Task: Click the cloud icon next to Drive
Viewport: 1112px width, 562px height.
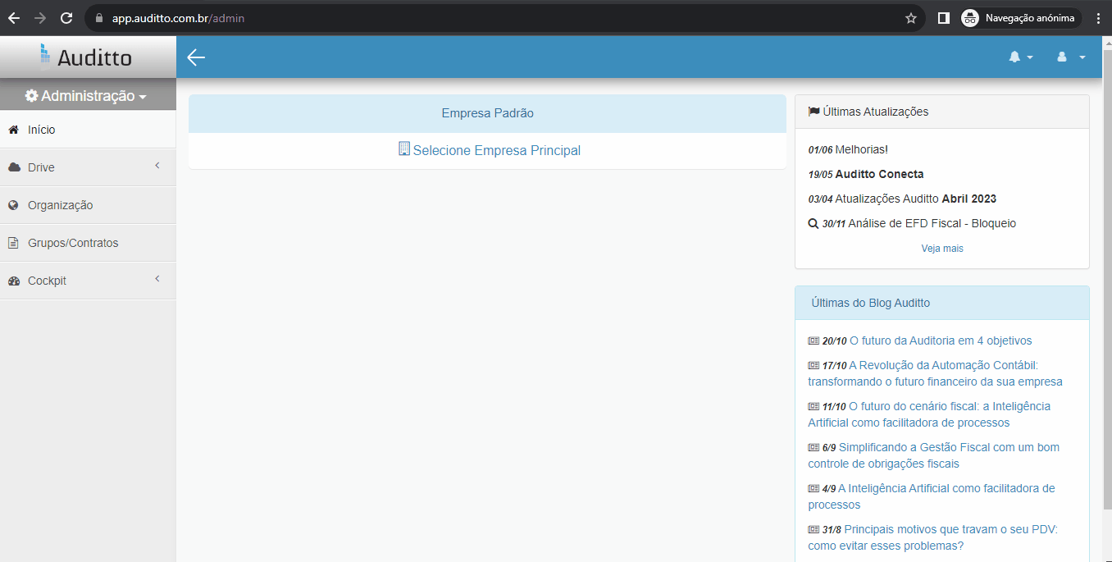Action: click(14, 167)
